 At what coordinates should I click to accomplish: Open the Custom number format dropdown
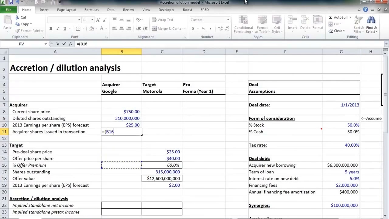[228, 20]
